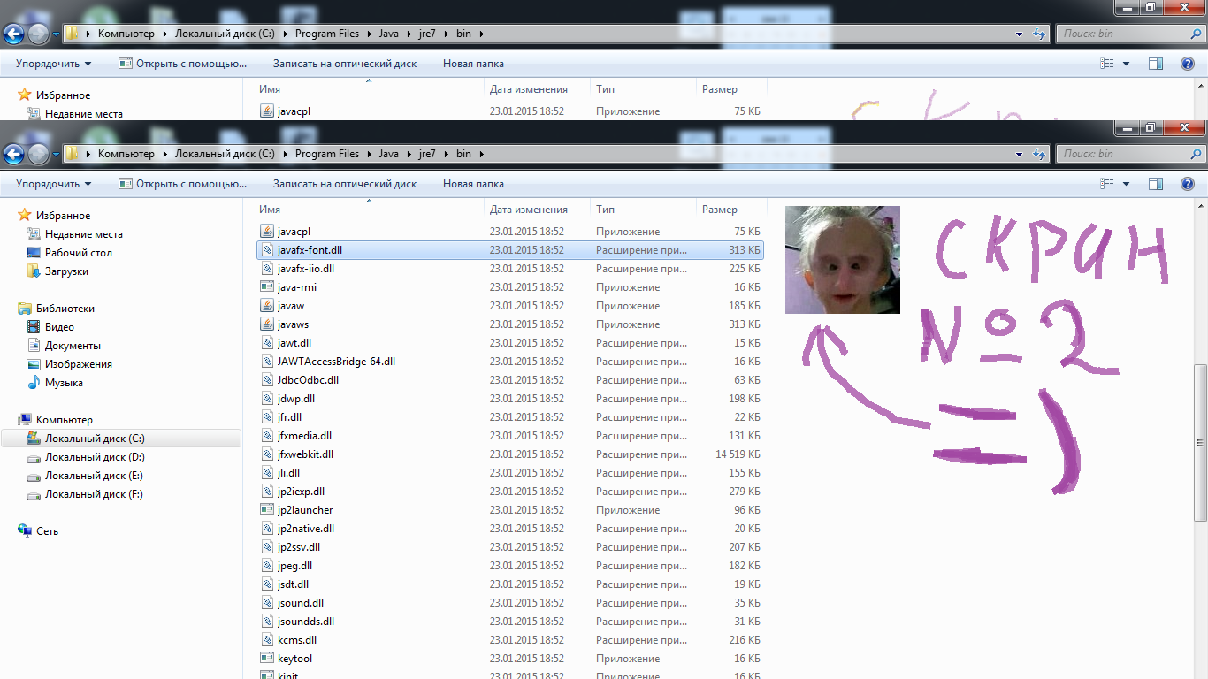Open the address history dropdown in the lower address bar
This screenshot has width=1208, height=679.
1020,154
